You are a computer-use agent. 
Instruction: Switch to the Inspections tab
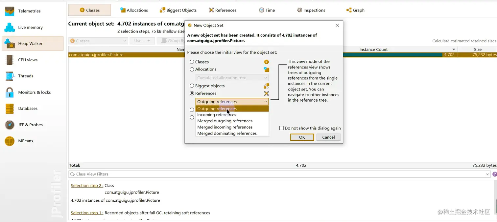[311, 10]
